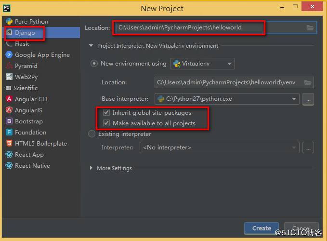Browse for project location folder icon

[x=310, y=27]
